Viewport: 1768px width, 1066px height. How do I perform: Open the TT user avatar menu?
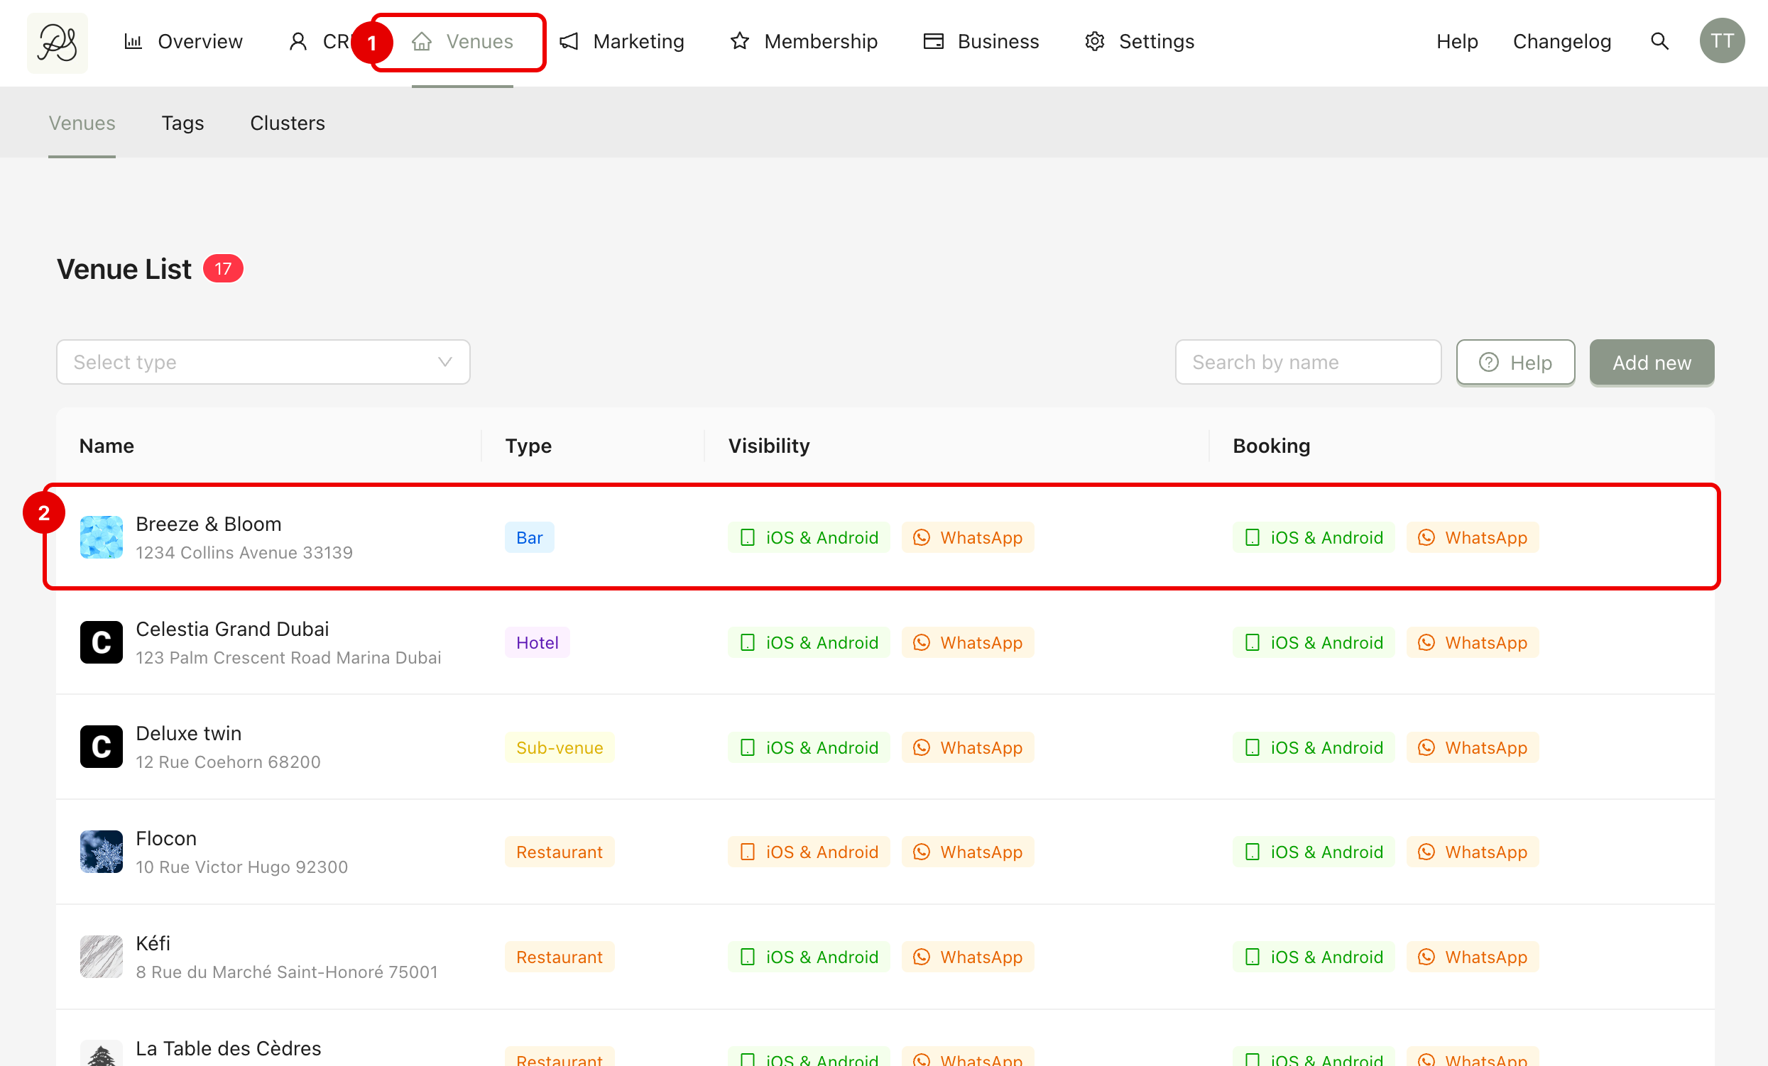[x=1721, y=42]
